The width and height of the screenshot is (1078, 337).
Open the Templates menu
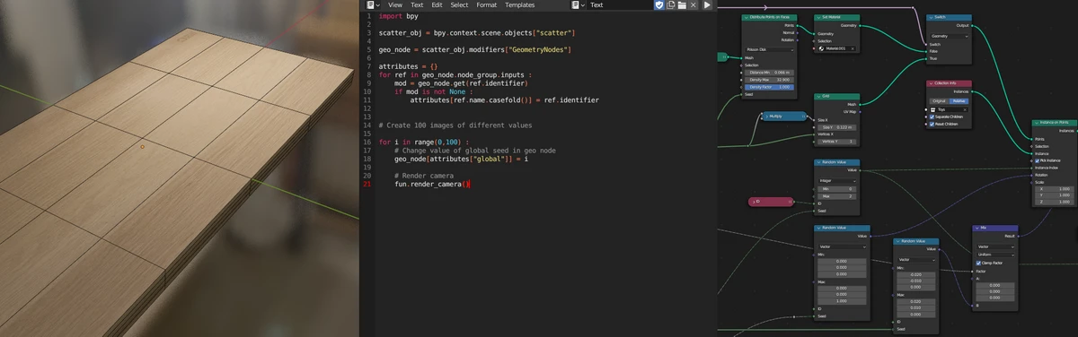pyautogui.click(x=519, y=4)
